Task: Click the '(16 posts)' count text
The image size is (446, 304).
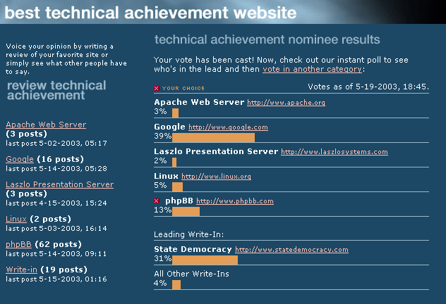Action: coord(60,159)
